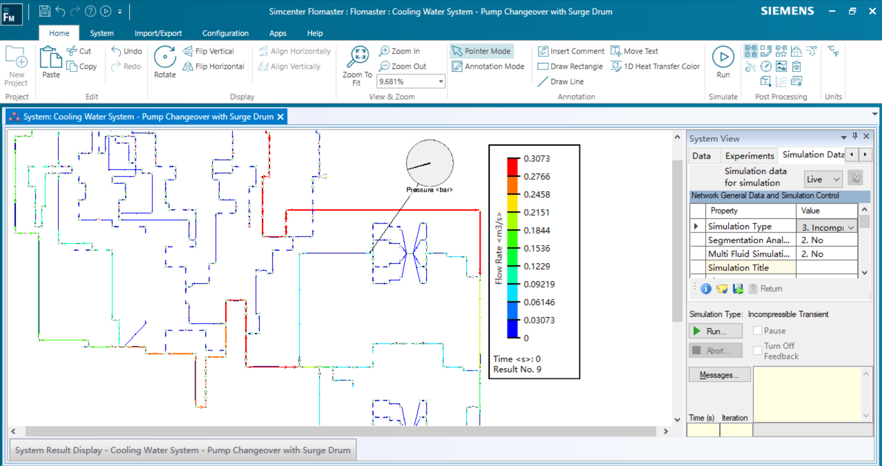Click the New Project icon

click(16, 58)
